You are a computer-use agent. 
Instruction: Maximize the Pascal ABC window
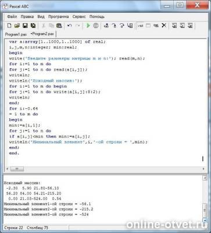click(x=180, y=5)
